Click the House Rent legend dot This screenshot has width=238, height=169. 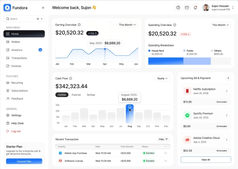(x=149, y=50)
